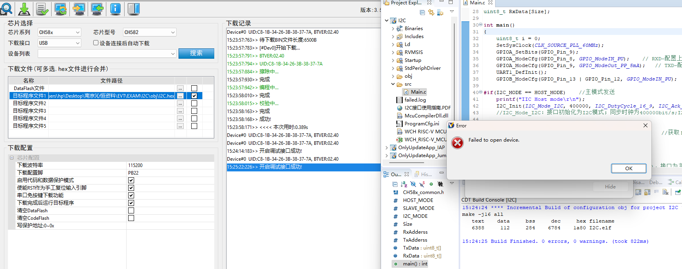Click the 搜索 search button
This screenshot has width=682, height=269.
coord(196,53)
